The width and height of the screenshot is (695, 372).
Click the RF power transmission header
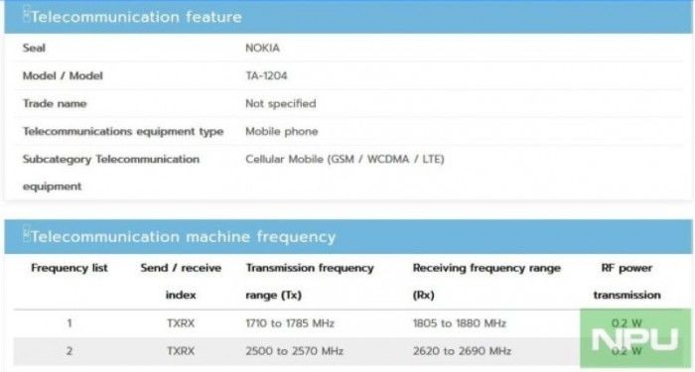click(626, 281)
